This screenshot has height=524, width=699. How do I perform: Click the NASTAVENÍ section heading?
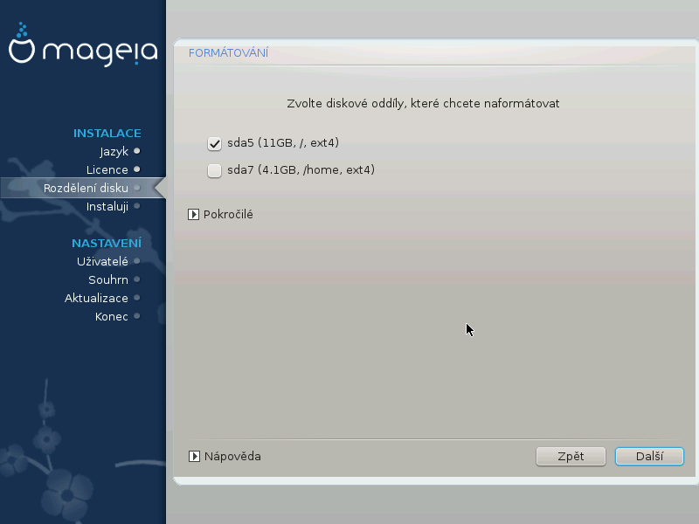(x=106, y=243)
